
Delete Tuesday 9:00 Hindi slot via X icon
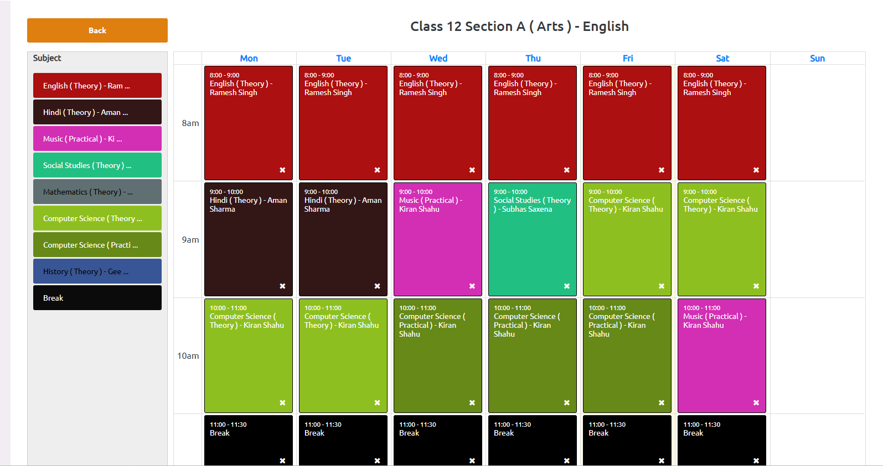pyautogui.click(x=377, y=286)
